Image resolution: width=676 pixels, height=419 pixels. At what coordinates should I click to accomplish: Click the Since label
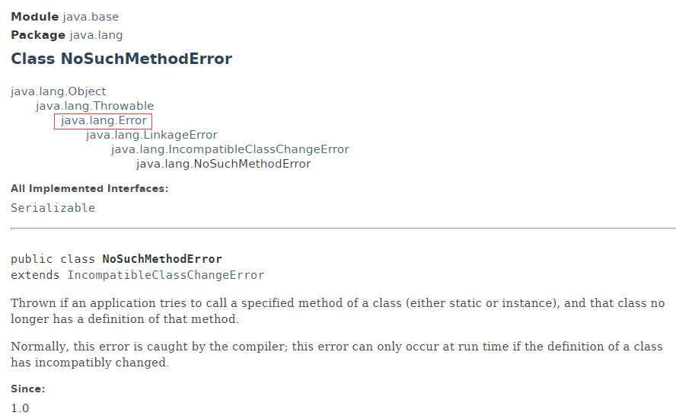tap(28, 389)
